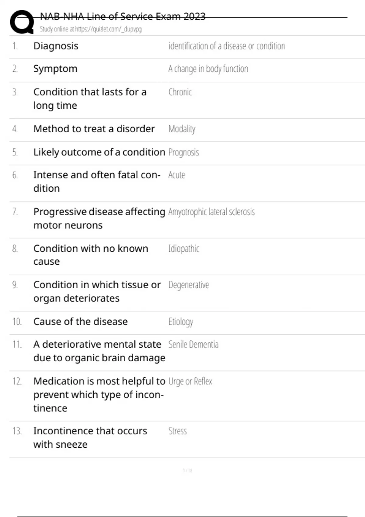Screen dimensions: 365x517
Task: Click the page number at the bottom
Action: click(187, 470)
